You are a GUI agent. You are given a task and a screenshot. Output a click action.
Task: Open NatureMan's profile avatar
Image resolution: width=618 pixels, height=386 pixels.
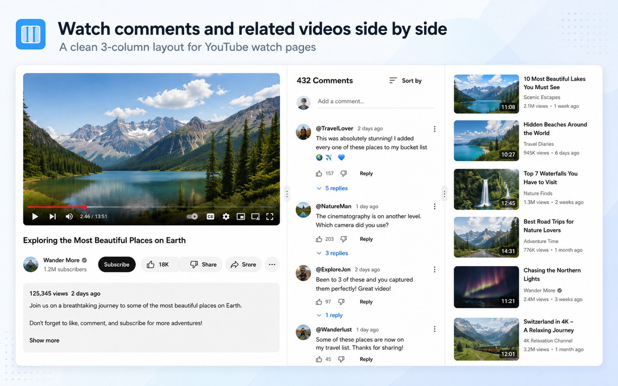(304, 210)
